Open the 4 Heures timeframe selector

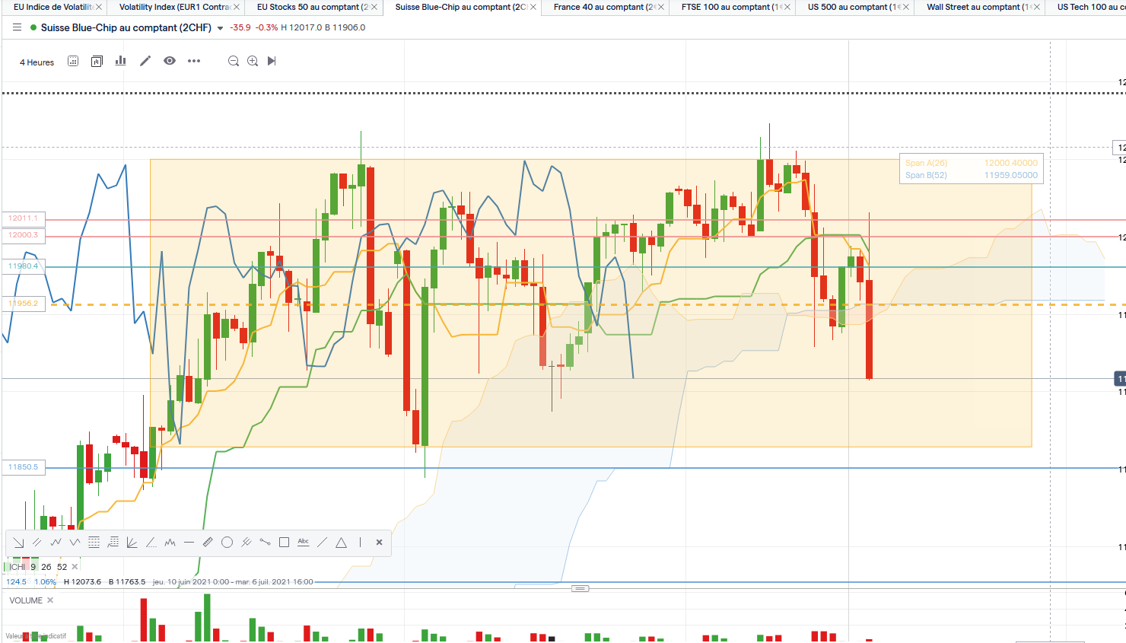tap(37, 62)
